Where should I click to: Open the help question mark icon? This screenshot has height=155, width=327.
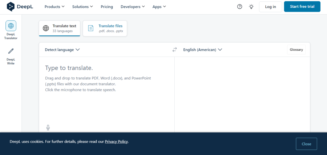tap(240, 7)
